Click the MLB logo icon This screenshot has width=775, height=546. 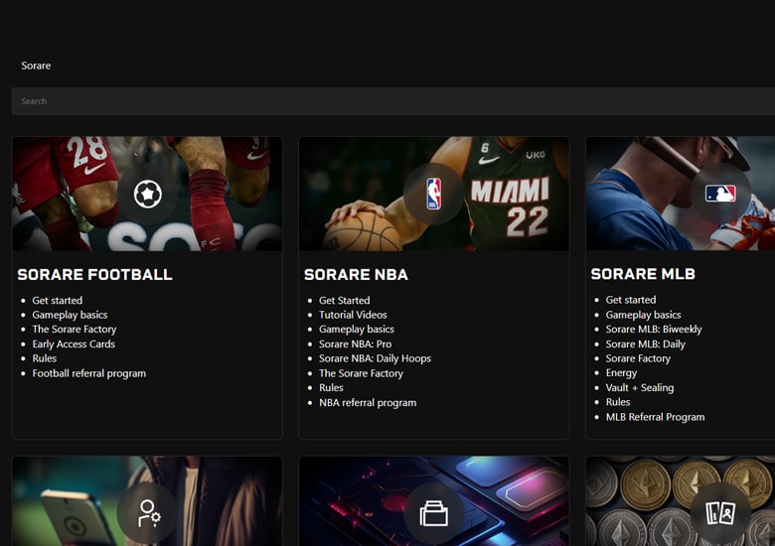click(x=720, y=194)
